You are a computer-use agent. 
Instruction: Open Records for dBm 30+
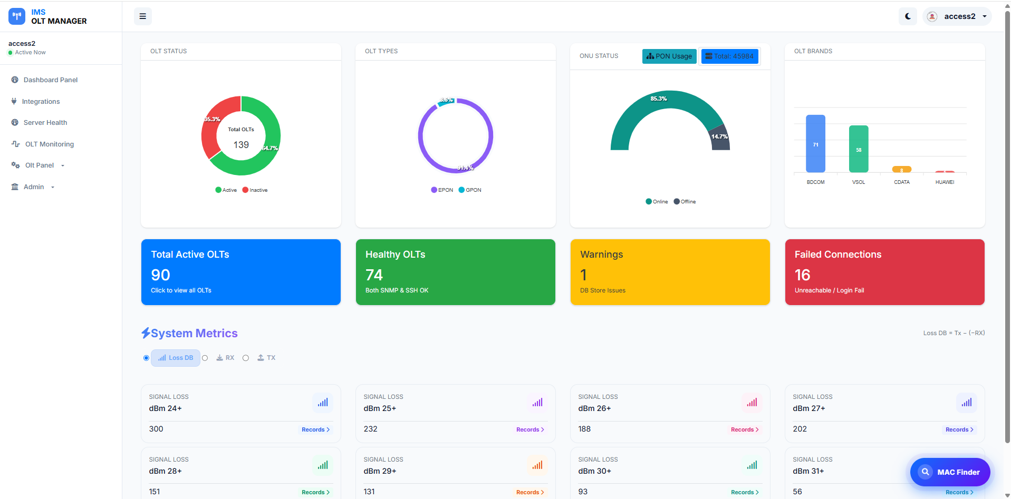tap(745, 492)
